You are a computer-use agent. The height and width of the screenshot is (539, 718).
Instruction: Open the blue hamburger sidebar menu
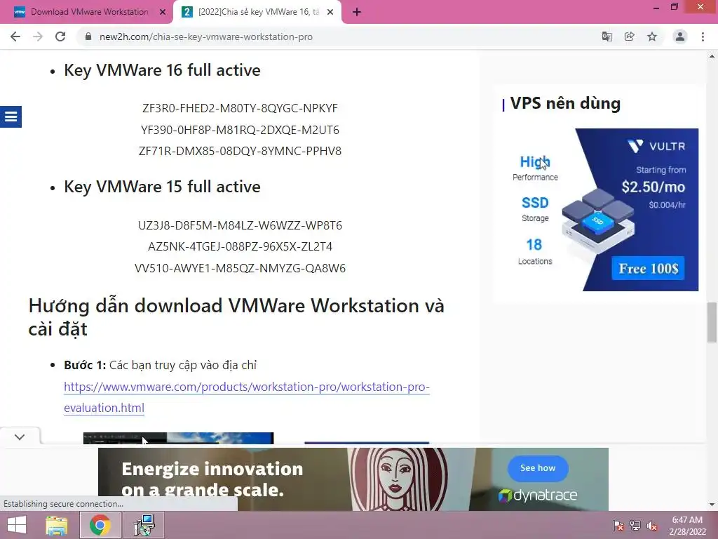[x=11, y=117]
